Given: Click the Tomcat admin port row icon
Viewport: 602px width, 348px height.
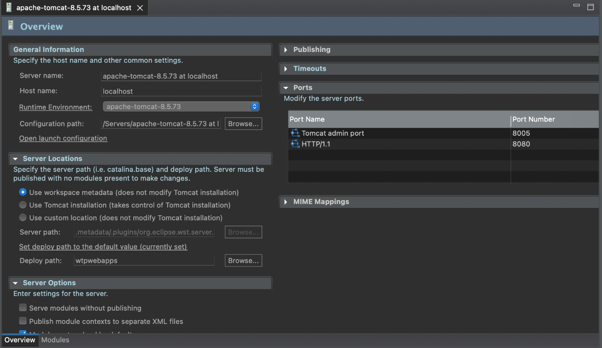Looking at the screenshot, I should [x=295, y=133].
